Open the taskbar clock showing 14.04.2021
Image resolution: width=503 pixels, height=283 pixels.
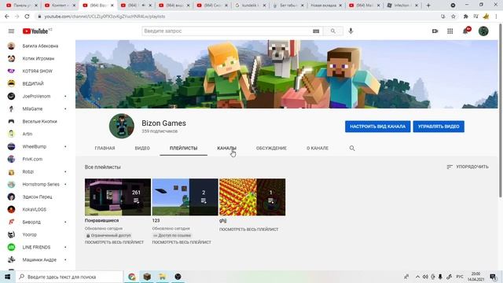coord(475,277)
